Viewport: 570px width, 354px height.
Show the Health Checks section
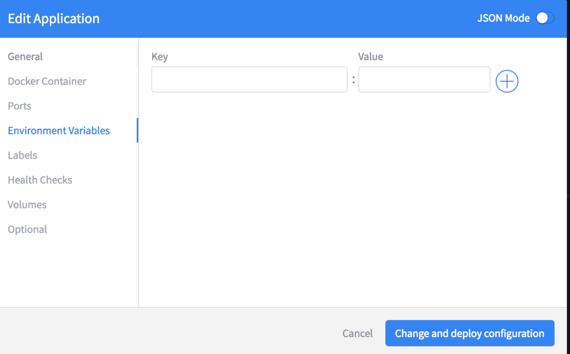40,180
